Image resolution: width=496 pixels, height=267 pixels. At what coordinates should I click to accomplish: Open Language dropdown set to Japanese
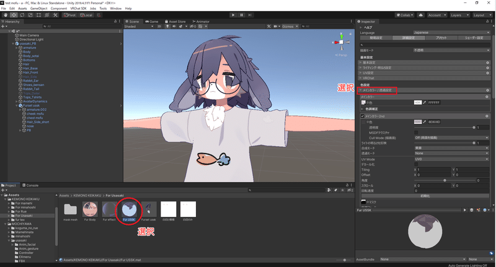click(451, 33)
